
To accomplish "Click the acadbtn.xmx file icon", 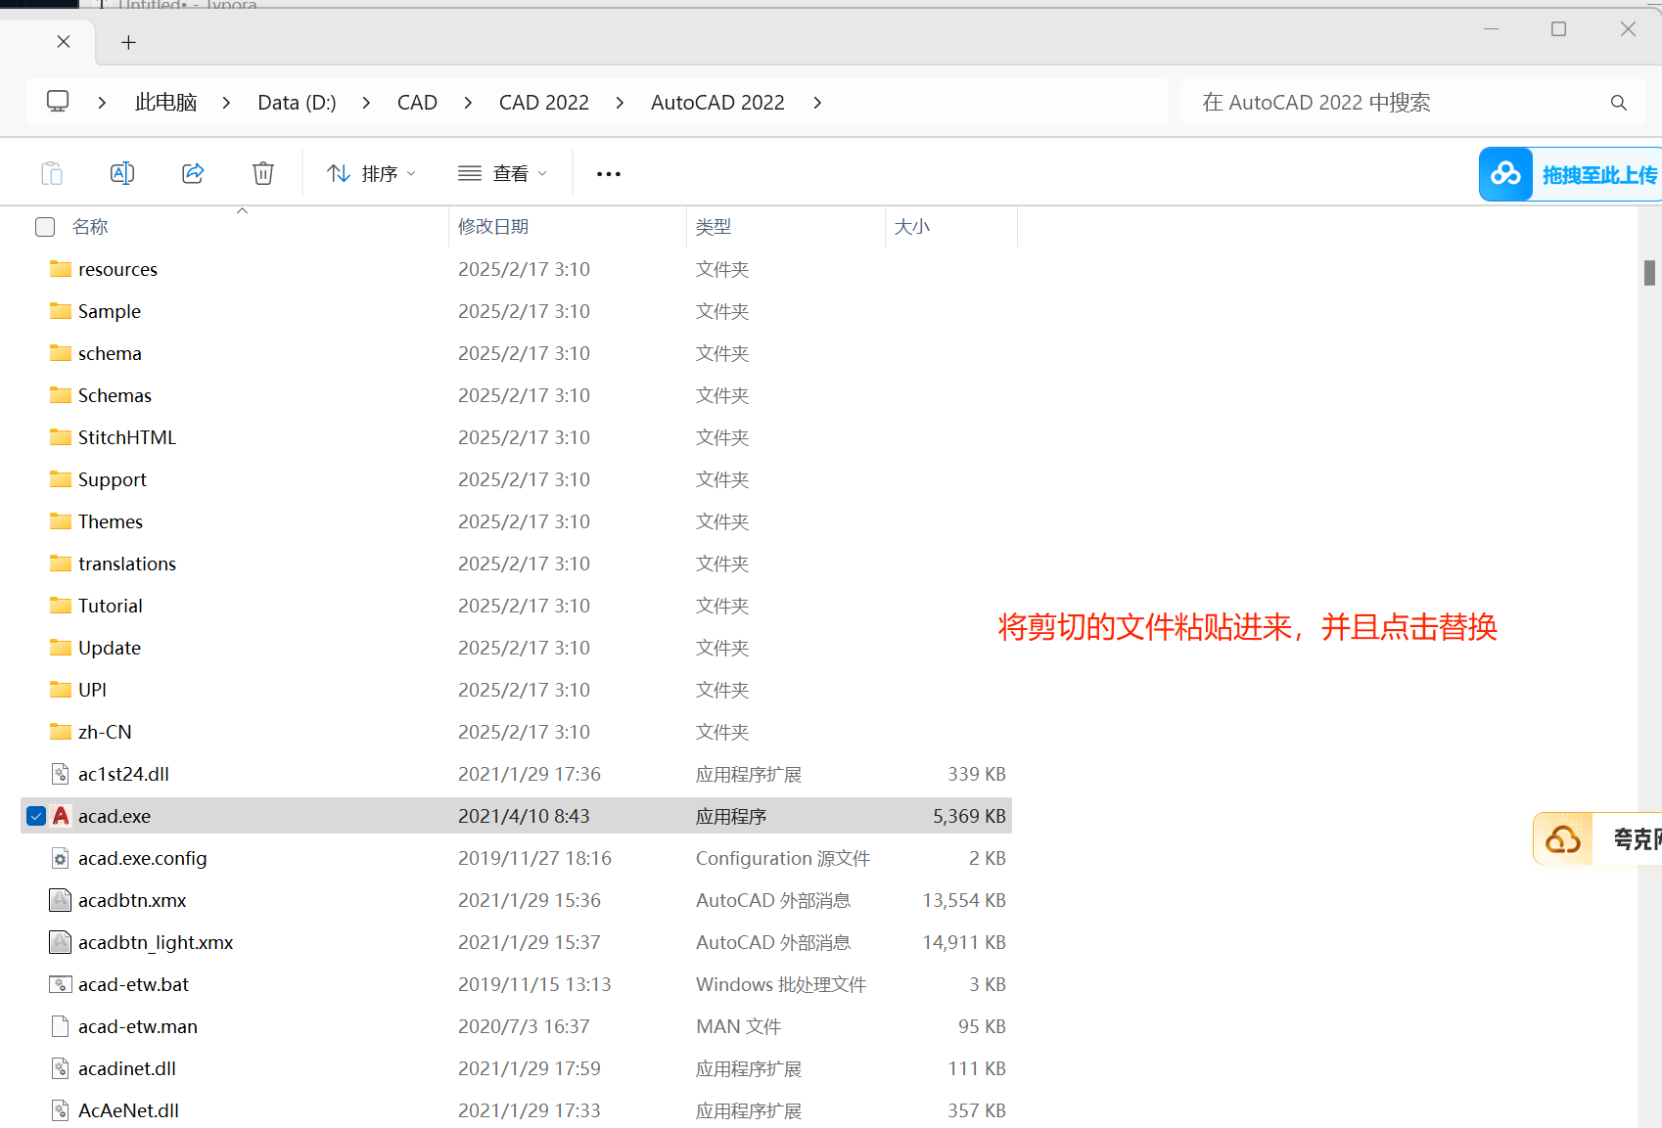I will [61, 900].
